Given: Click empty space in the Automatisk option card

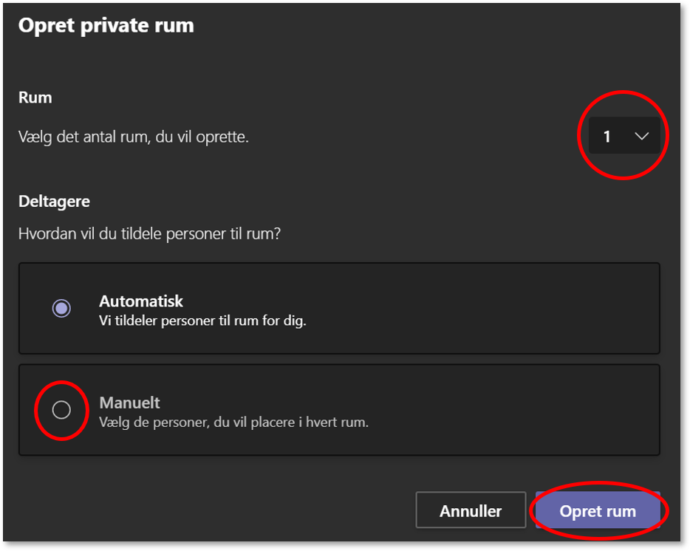Looking at the screenshot, I should click(x=480, y=309).
